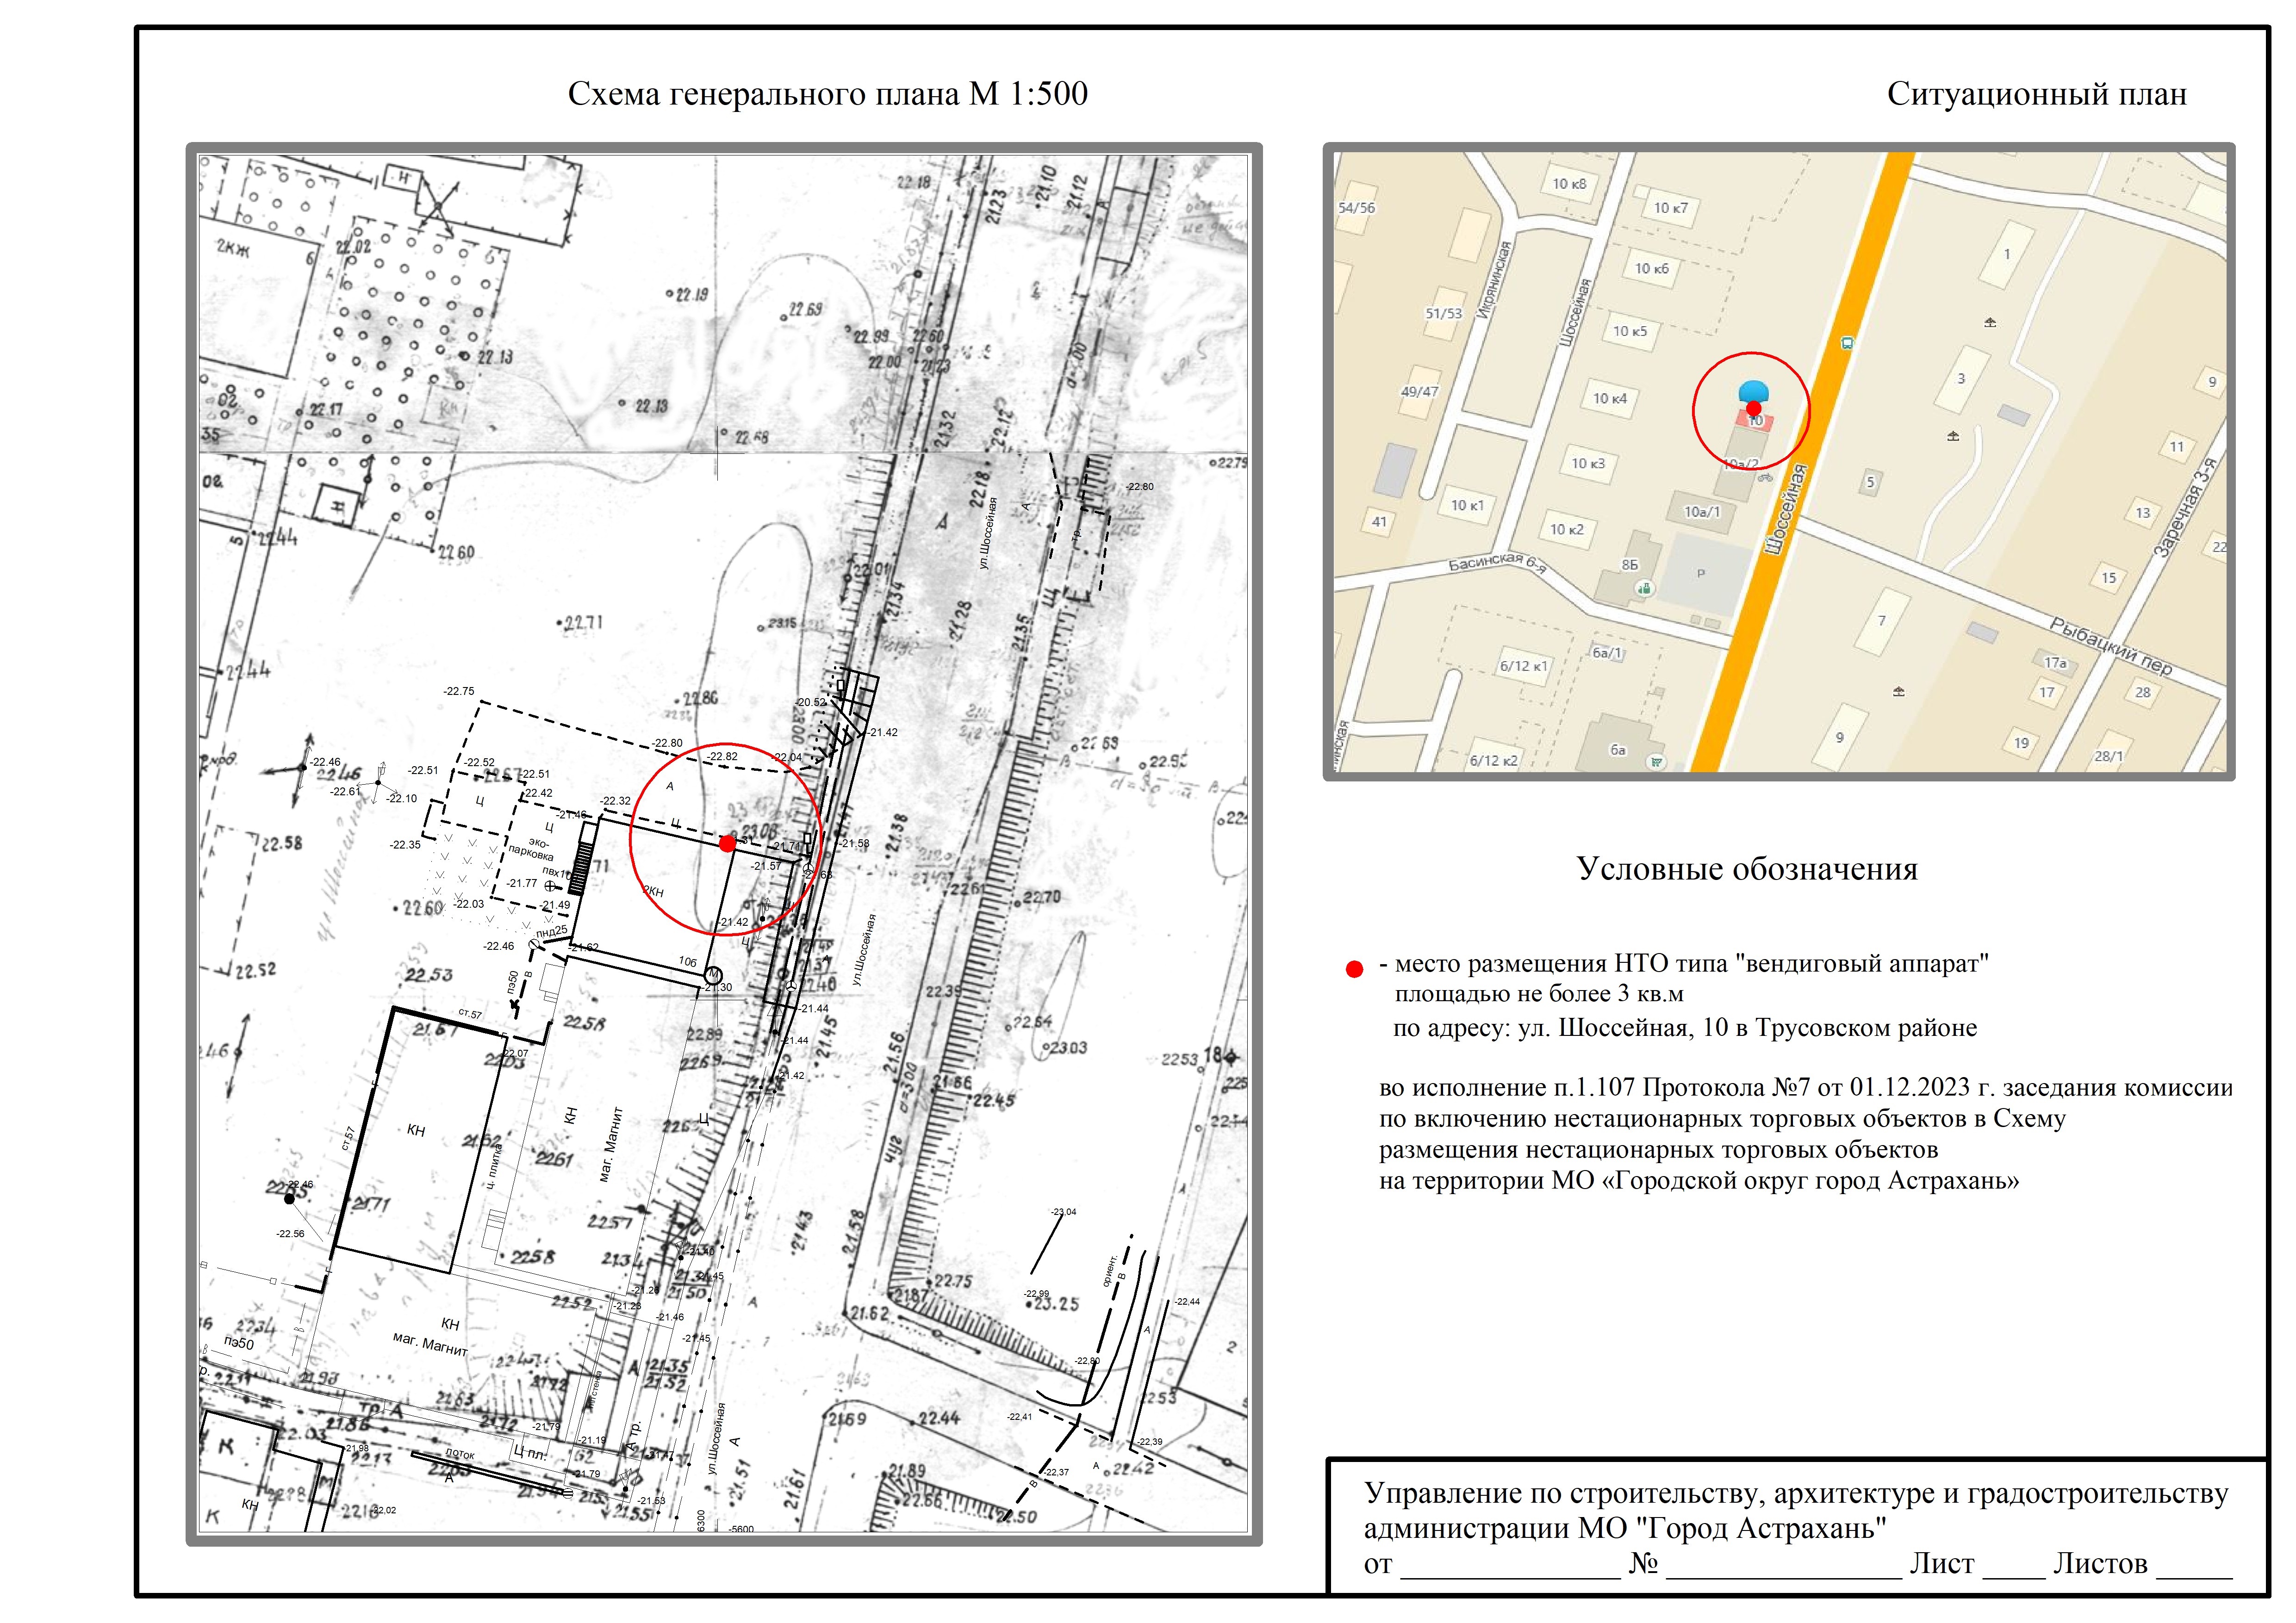Click the green shopping cart icon near 6а
Image resolution: width=2296 pixels, height=1623 pixels.
tap(1657, 762)
